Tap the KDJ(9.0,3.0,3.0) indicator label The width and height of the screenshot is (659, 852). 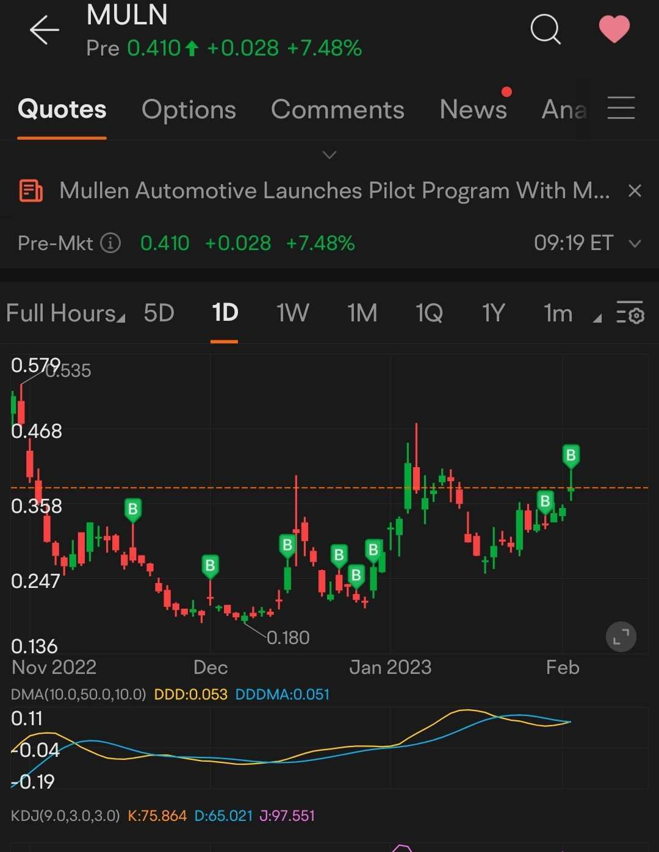coord(65,816)
